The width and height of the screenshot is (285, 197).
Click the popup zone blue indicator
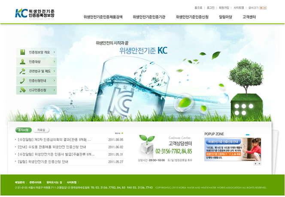[x=247, y=135]
